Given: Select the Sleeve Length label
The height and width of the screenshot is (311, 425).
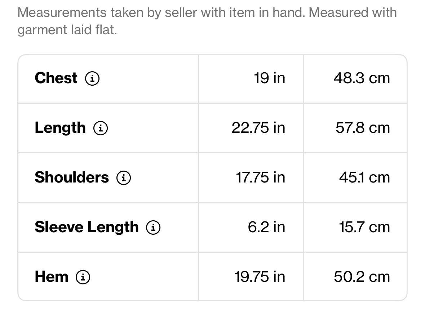Looking at the screenshot, I should [87, 227].
